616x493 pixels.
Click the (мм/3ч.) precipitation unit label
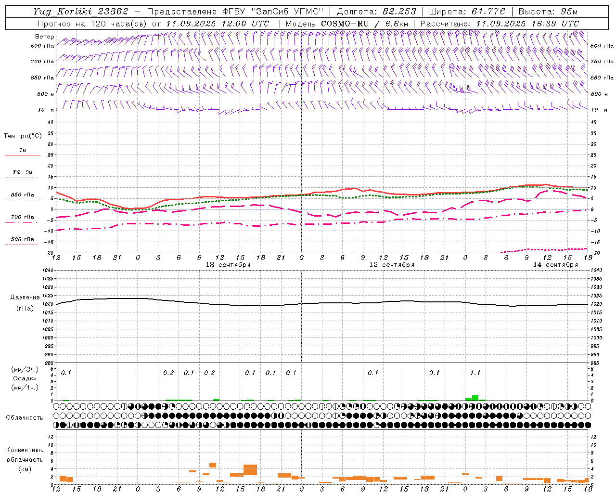(x=25, y=370)
